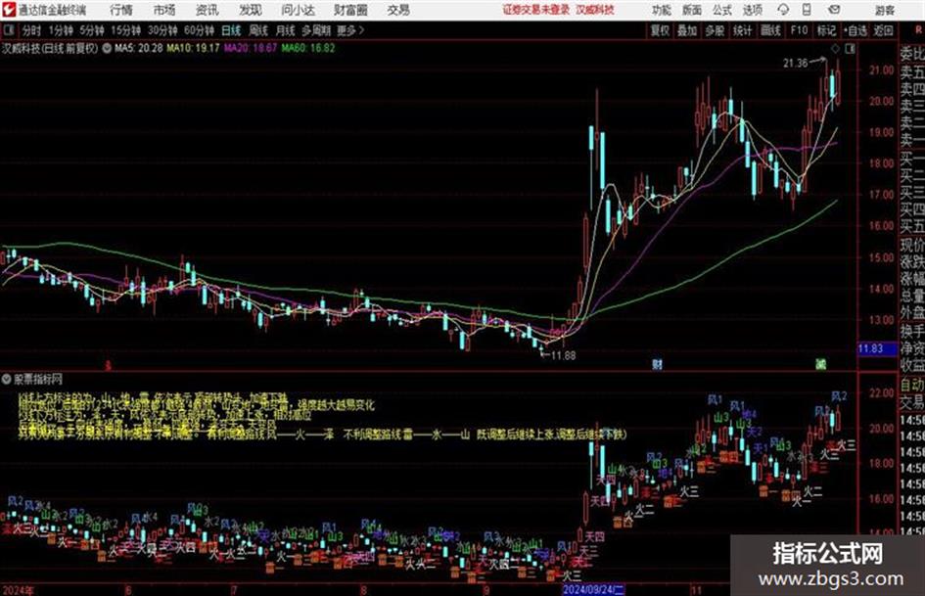
Task: Click the 统计 toolbar button
Action: [x=743, y=30]
